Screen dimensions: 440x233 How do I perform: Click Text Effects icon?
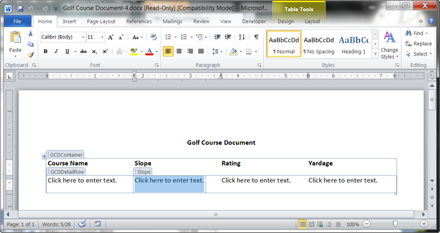point(119,52)
